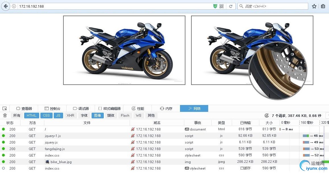
Task: Select the index.css request with 52 ms timing
Action: [x=164, y=155]
